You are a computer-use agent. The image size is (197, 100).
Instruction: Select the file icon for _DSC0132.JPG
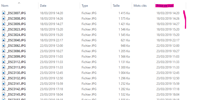pos(4,78)
